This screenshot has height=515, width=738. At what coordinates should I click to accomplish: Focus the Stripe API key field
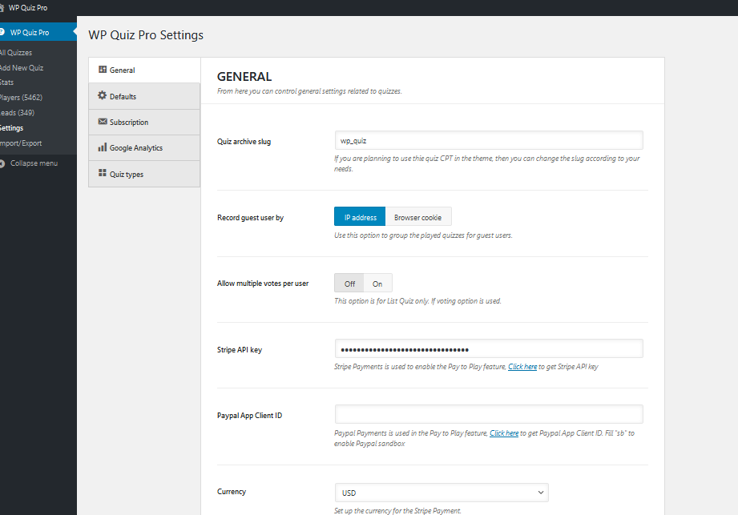(x=489, y=349)
